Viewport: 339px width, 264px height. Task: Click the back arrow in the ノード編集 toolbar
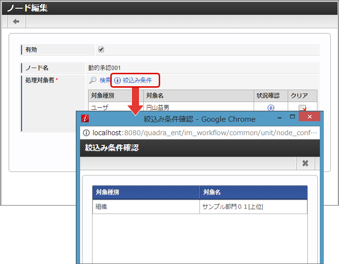pyautogui.click(x=16, y=22)
